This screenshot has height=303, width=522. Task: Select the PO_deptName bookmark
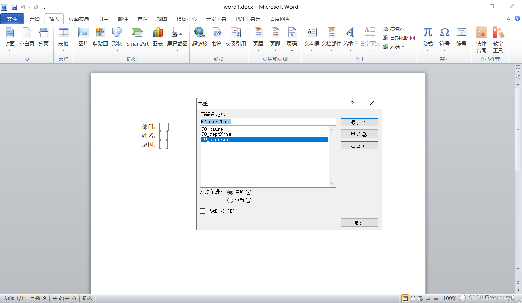[x=264, y=134]
